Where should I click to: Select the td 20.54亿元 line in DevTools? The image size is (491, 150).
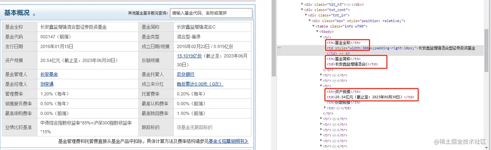(370, 97)
